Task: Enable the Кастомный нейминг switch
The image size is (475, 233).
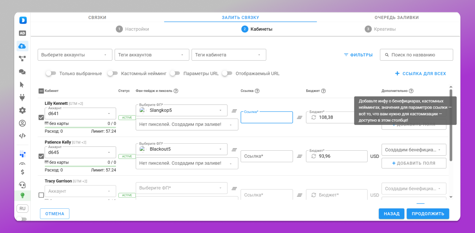Action: click(113, 73)
